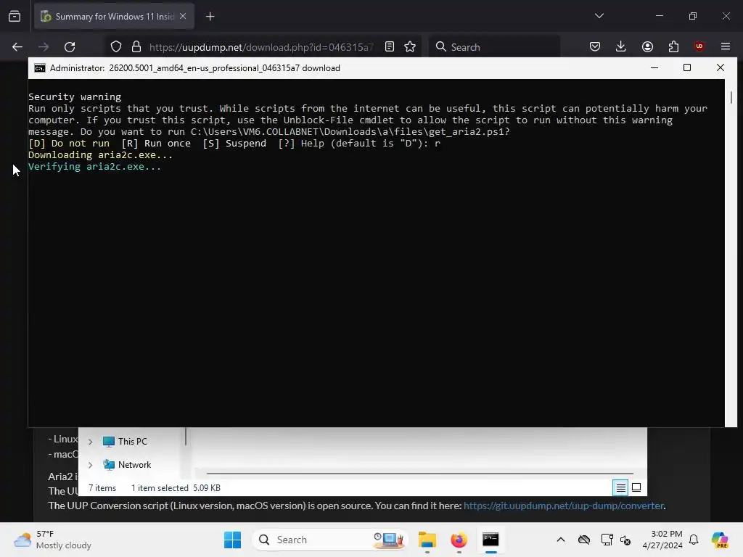The height and width of the screenshot is (557, 743).
Task: Click '7 items' status text
Action: [102, 488]
